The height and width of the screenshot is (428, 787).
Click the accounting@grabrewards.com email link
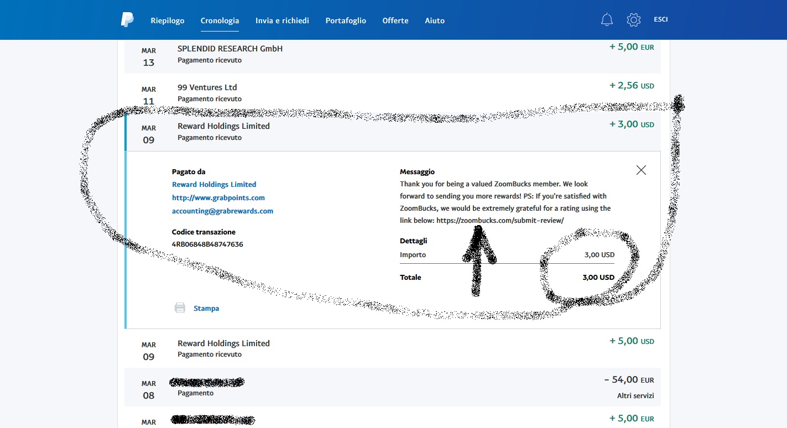click(x=222, y=211)
